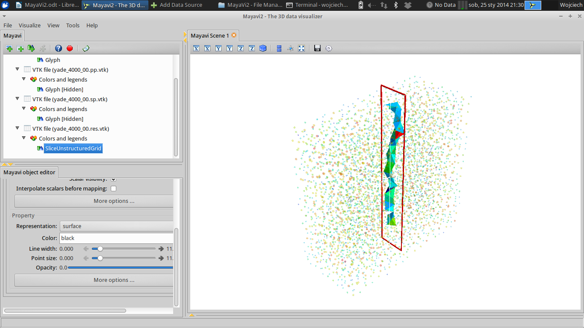
Task: Save the current scene to an image
Action: pos(317,48)
